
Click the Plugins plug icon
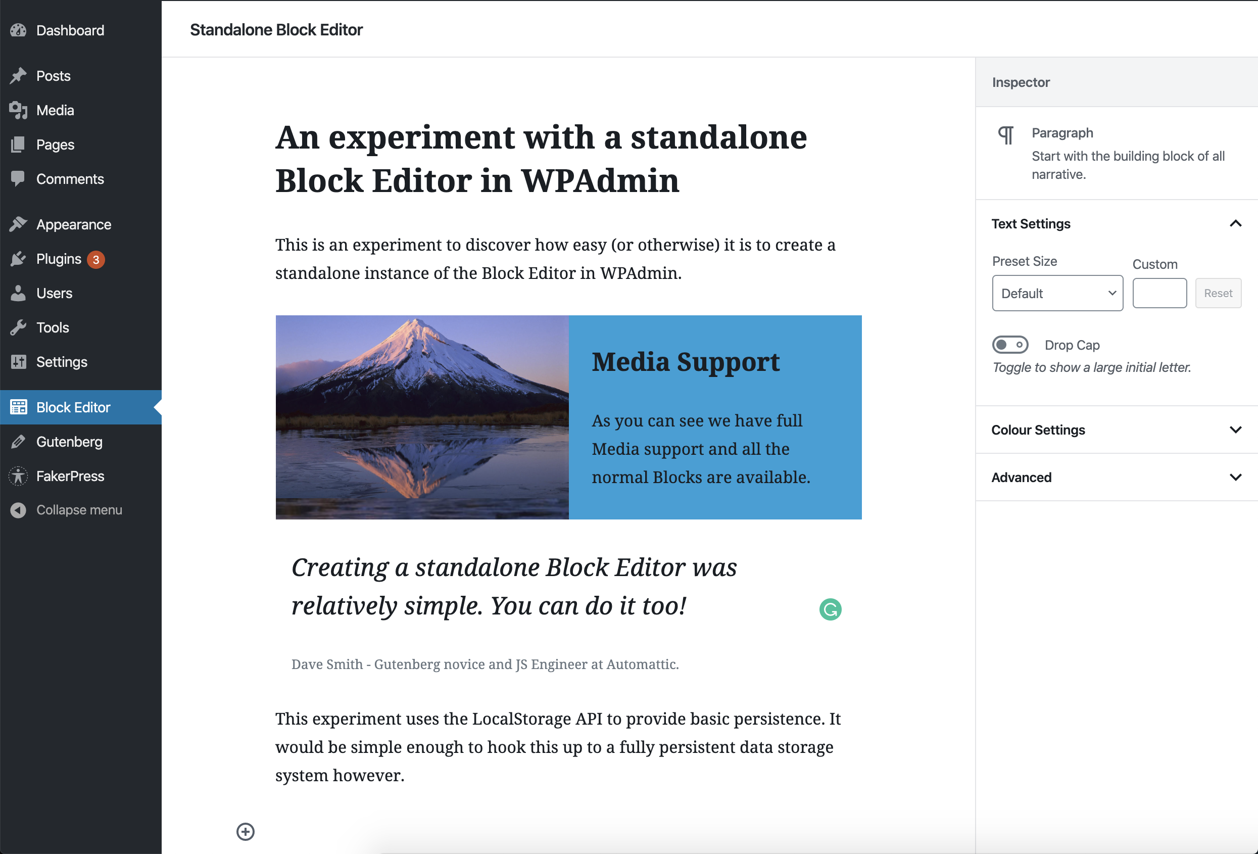(18, 259)
